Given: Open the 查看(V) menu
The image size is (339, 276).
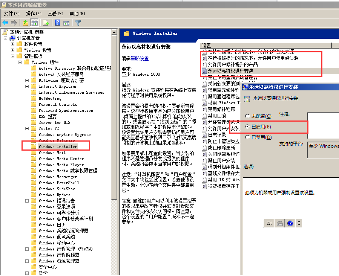Looking at the screenshot, I should 55,14.
